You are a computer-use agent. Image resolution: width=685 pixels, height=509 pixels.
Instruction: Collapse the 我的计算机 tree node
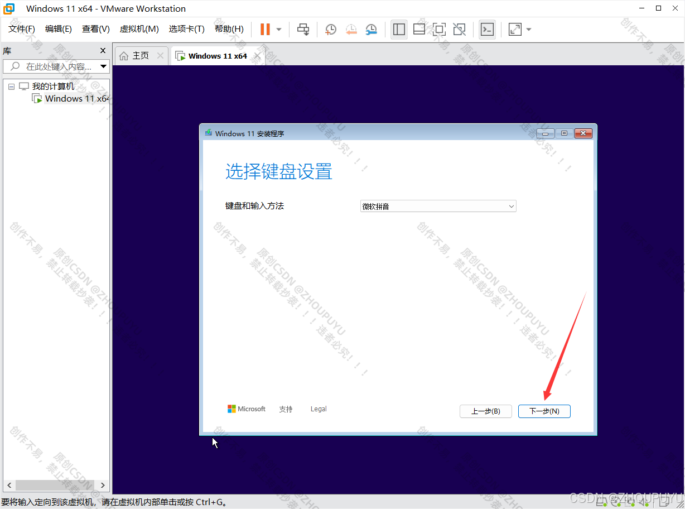coord(11,87)
